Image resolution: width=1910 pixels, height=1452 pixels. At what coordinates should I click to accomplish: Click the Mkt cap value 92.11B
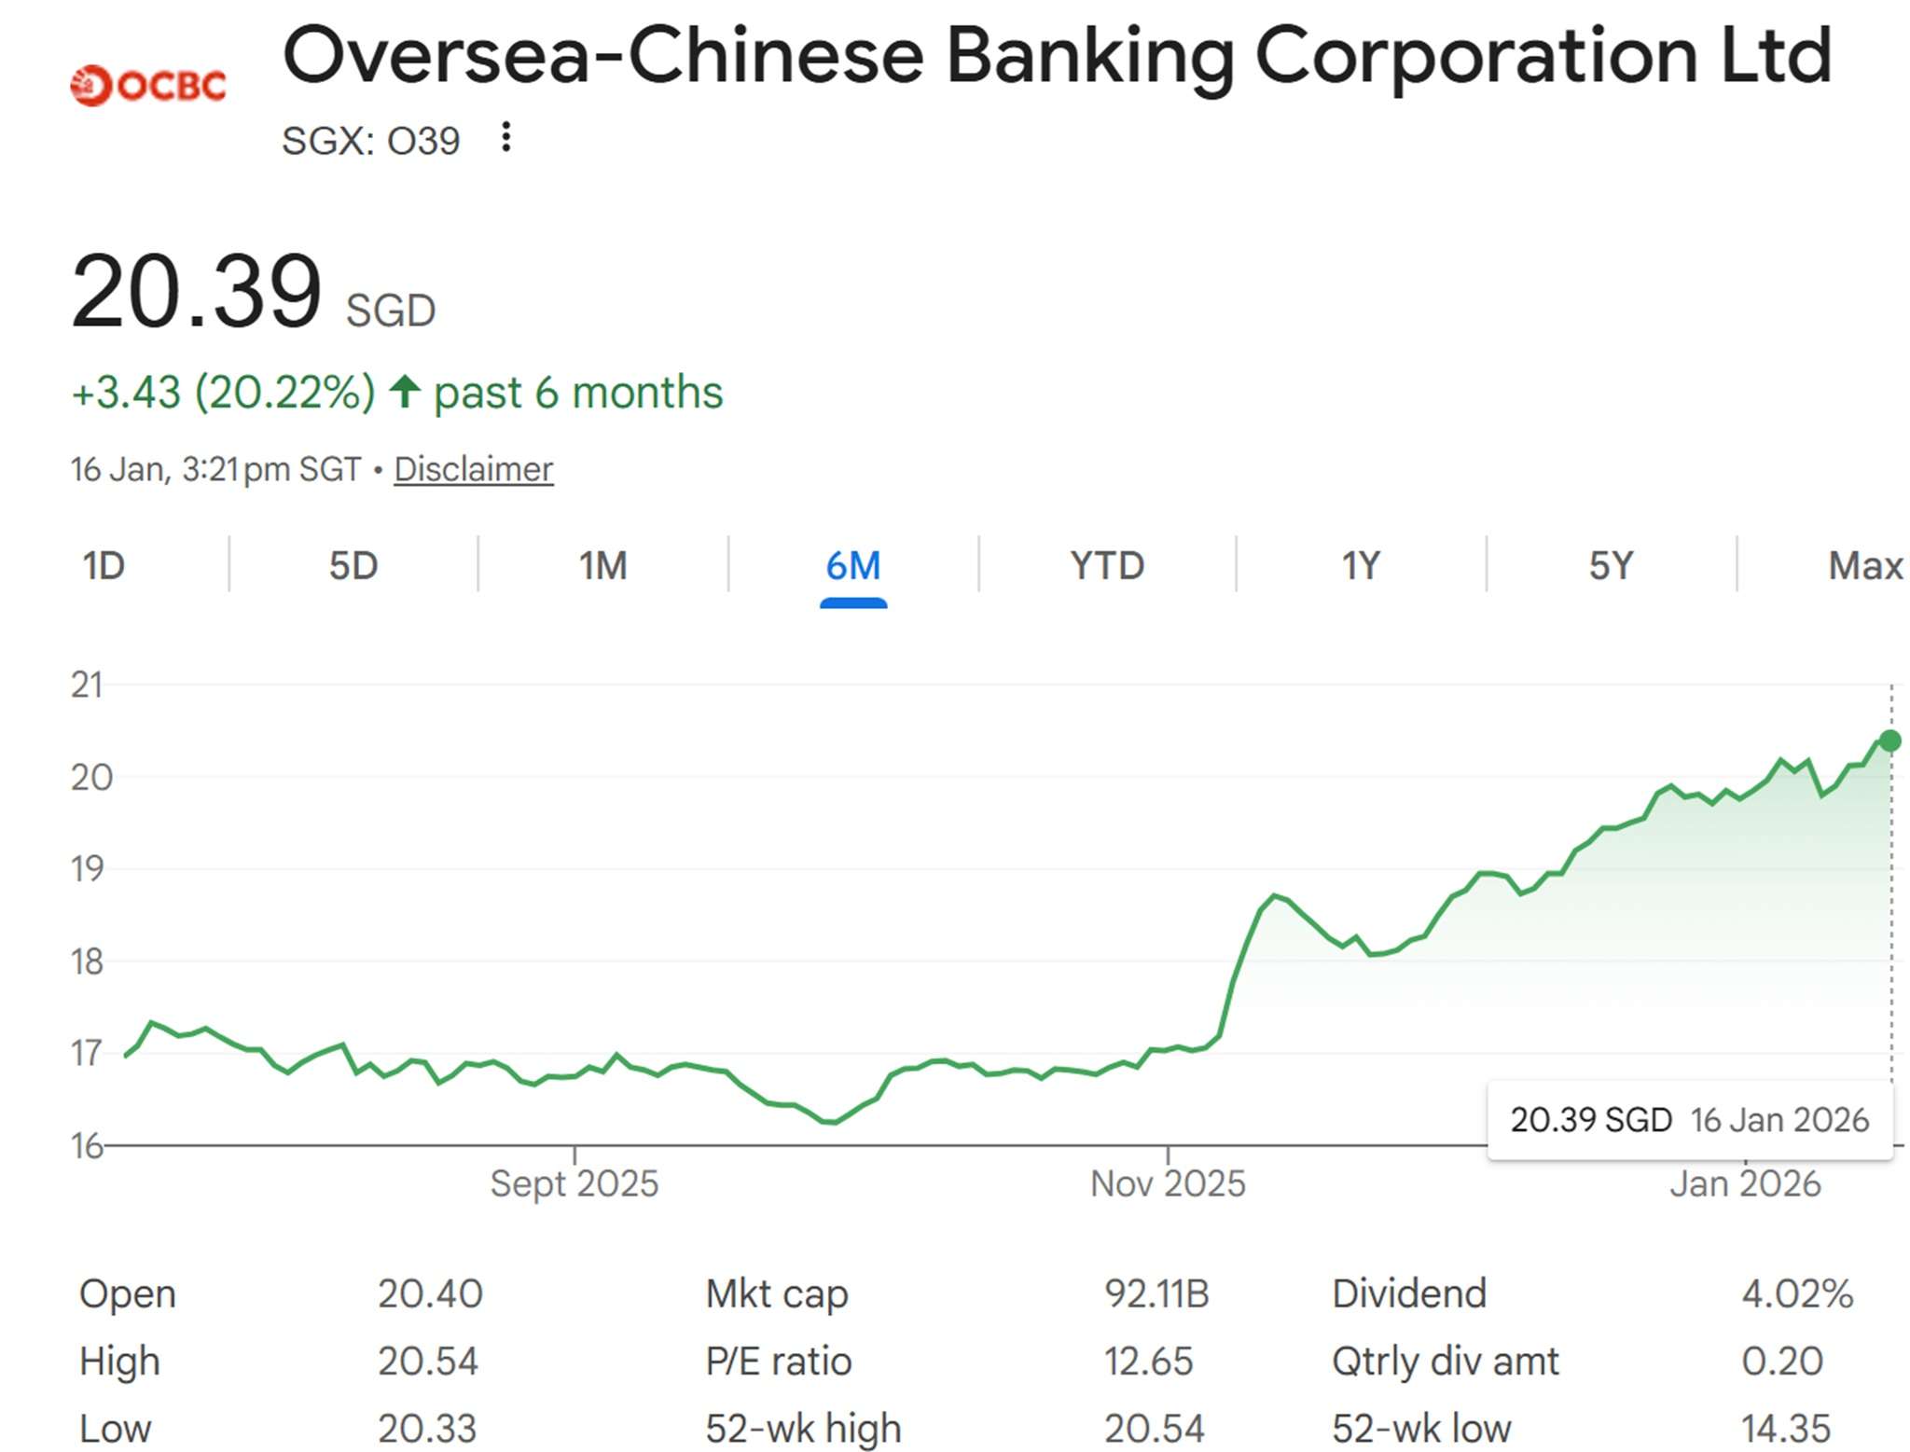(1156, 1293)
